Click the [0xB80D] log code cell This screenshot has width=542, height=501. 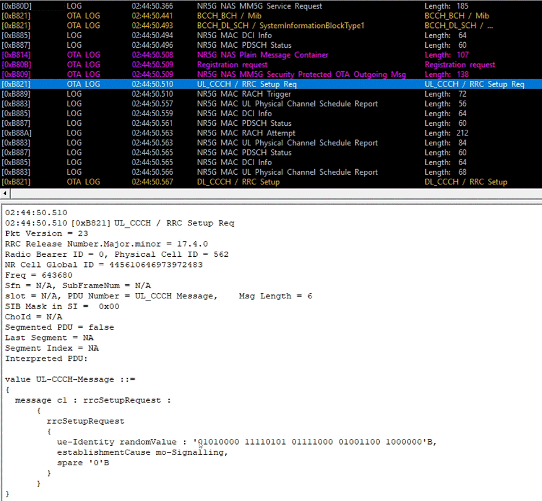click(16, 6)
